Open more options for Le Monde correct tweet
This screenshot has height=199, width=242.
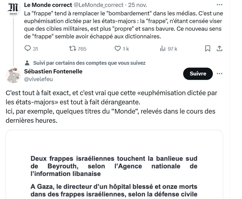(219, 5)
